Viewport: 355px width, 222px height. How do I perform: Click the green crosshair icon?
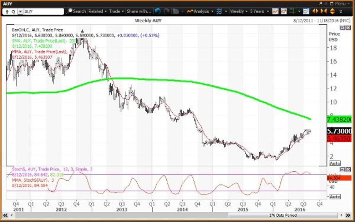(293, 12)
